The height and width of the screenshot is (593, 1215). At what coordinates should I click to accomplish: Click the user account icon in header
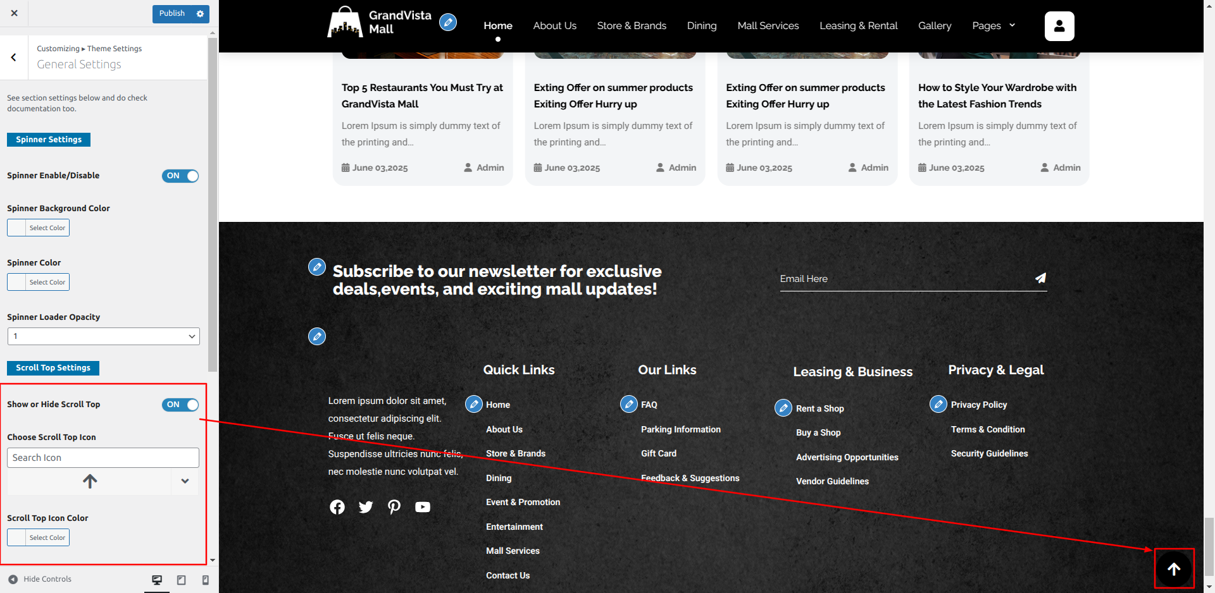click(x=1059, y=26)
